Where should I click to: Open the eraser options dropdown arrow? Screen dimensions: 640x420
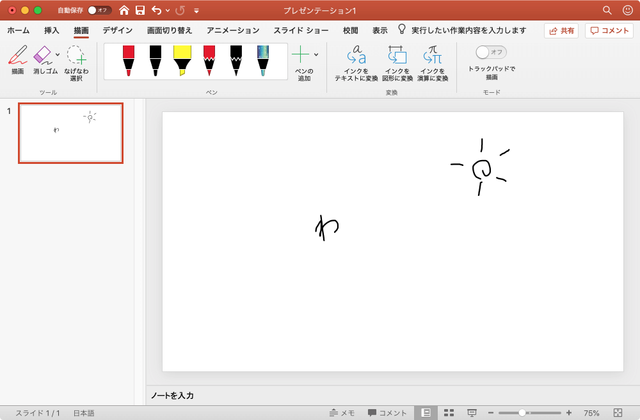[x=58, y=54]
